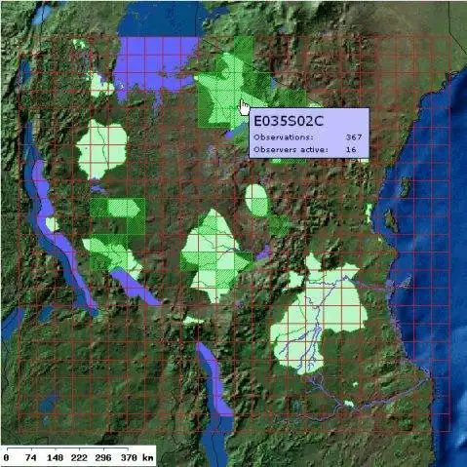Select the pale green region in the west

coord(101,149)
